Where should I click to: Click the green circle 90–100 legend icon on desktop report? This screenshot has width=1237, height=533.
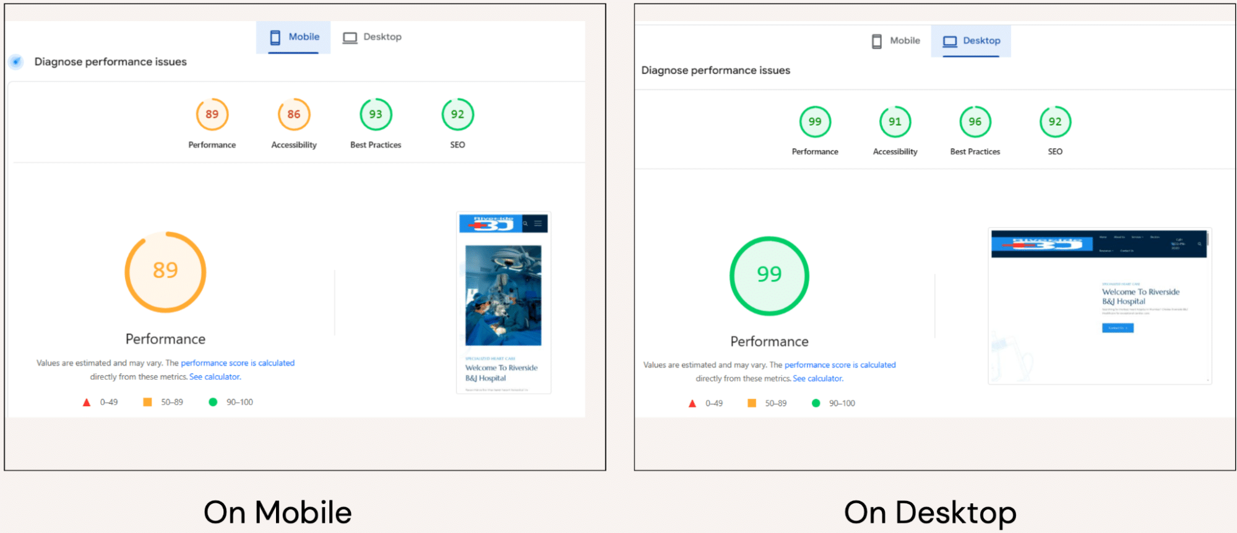(816, 403)
